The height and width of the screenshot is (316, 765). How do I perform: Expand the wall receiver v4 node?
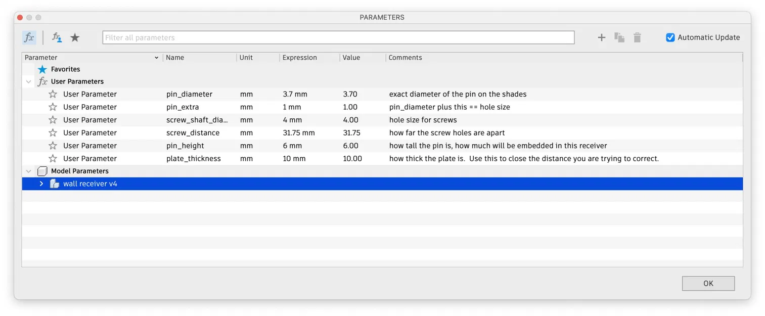pyautogui.click(x=41, y=184)
